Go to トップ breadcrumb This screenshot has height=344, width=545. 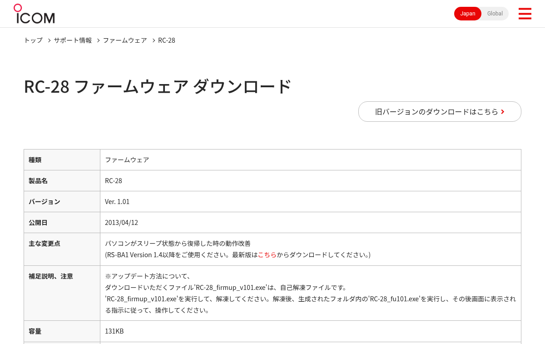tap(33, 40)
